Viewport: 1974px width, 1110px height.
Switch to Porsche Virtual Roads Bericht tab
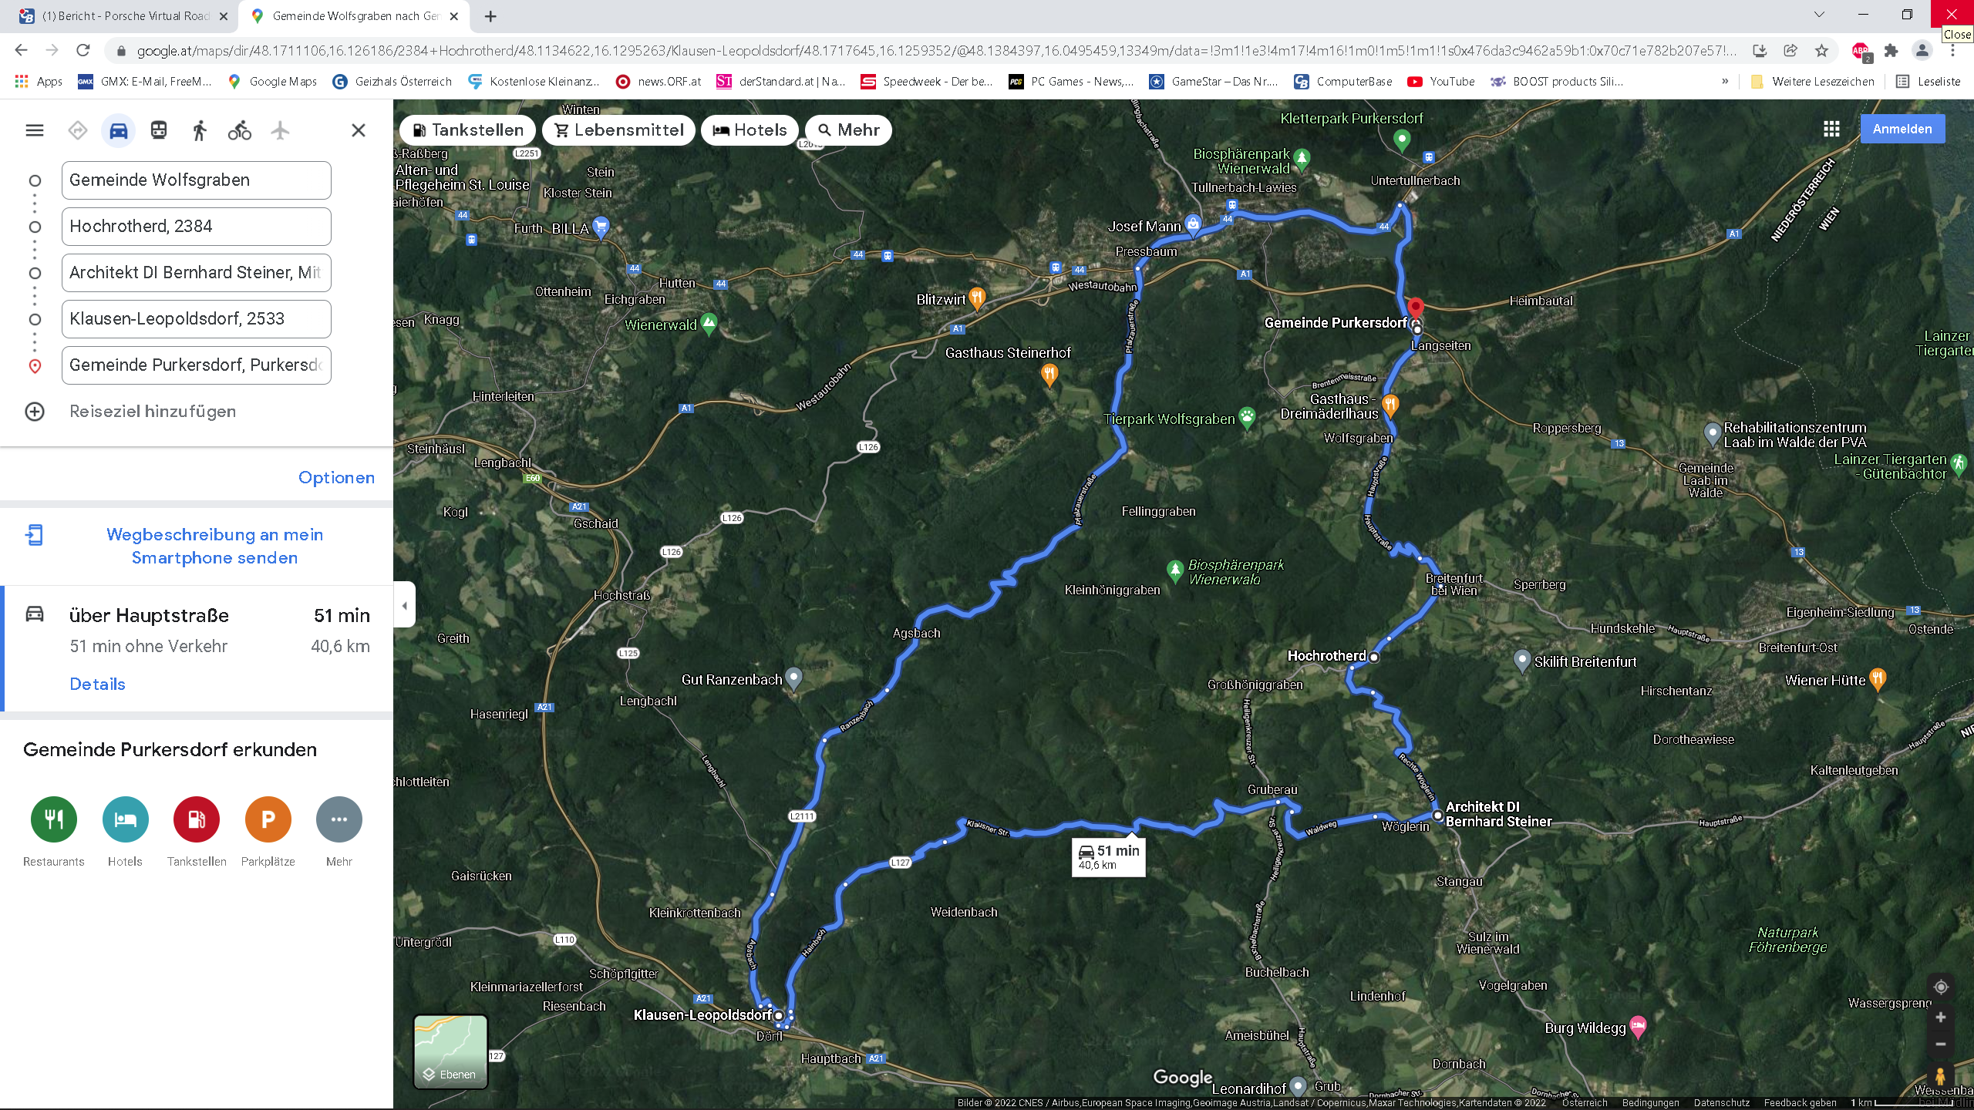pos(123,15)
